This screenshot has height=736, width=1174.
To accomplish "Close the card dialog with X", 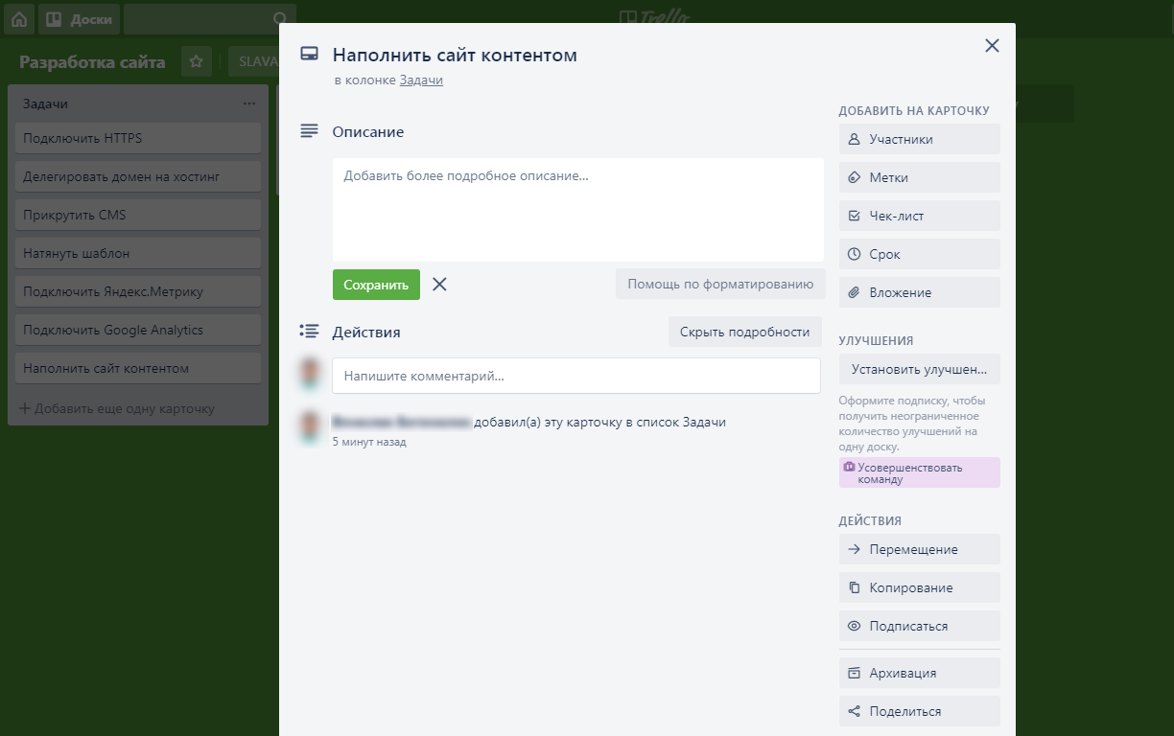I will [x=992, y=46].
